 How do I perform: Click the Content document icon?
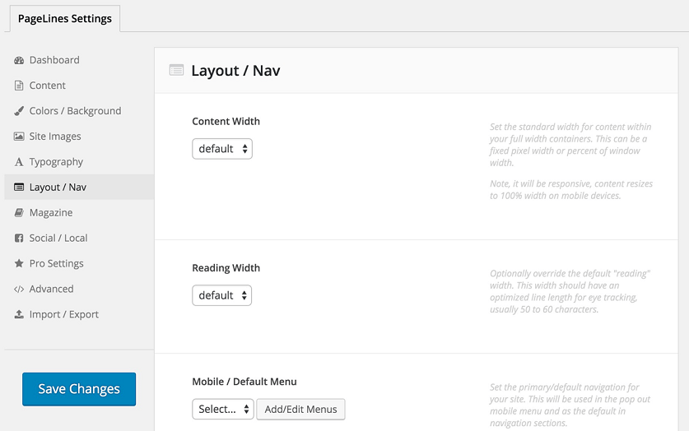click(19, 86)
